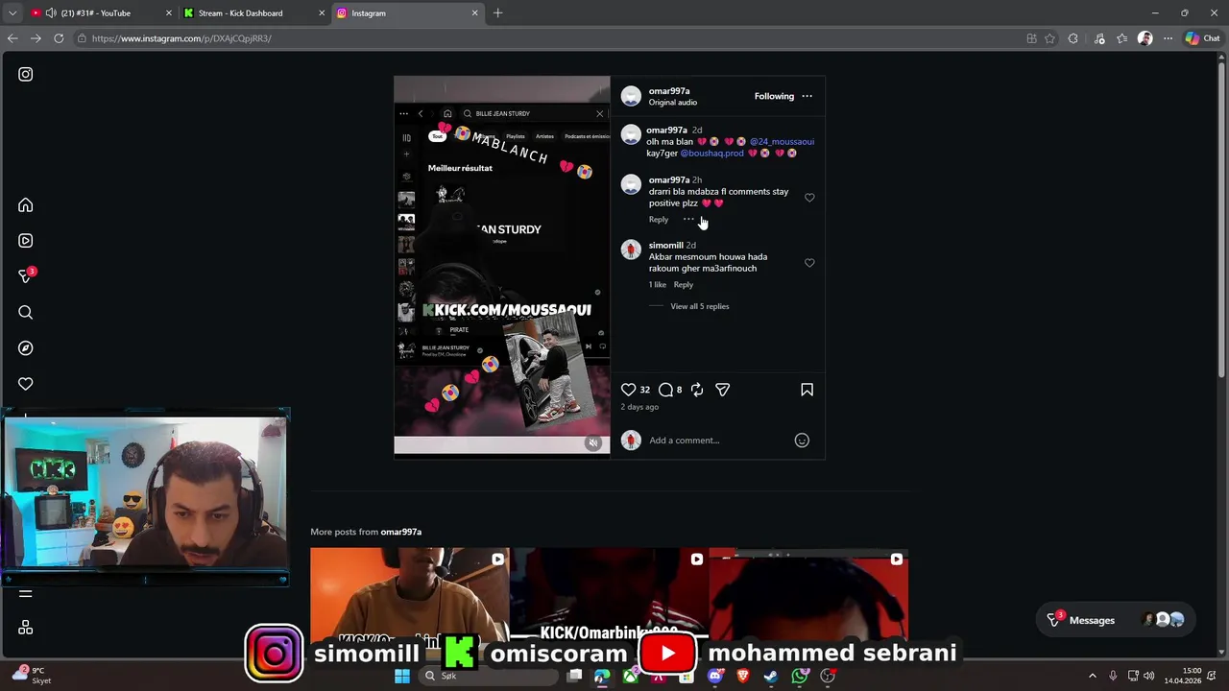Save the post with the bookmark icon
Viewport: 1229px width, 691px height.
807,390
